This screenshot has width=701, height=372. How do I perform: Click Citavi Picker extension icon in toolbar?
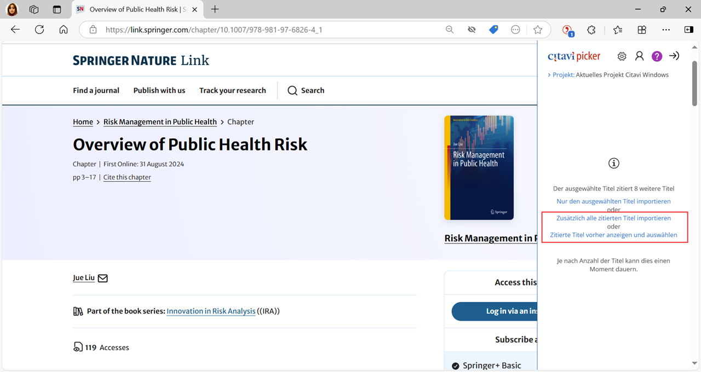pyautogui.click(x=567, y=30)
